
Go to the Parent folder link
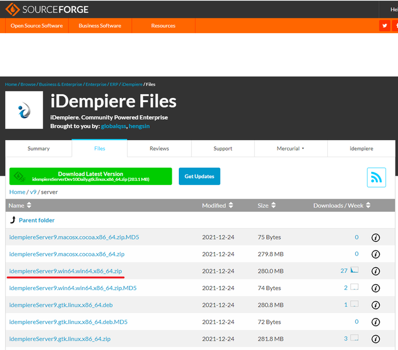pos(37,220)
